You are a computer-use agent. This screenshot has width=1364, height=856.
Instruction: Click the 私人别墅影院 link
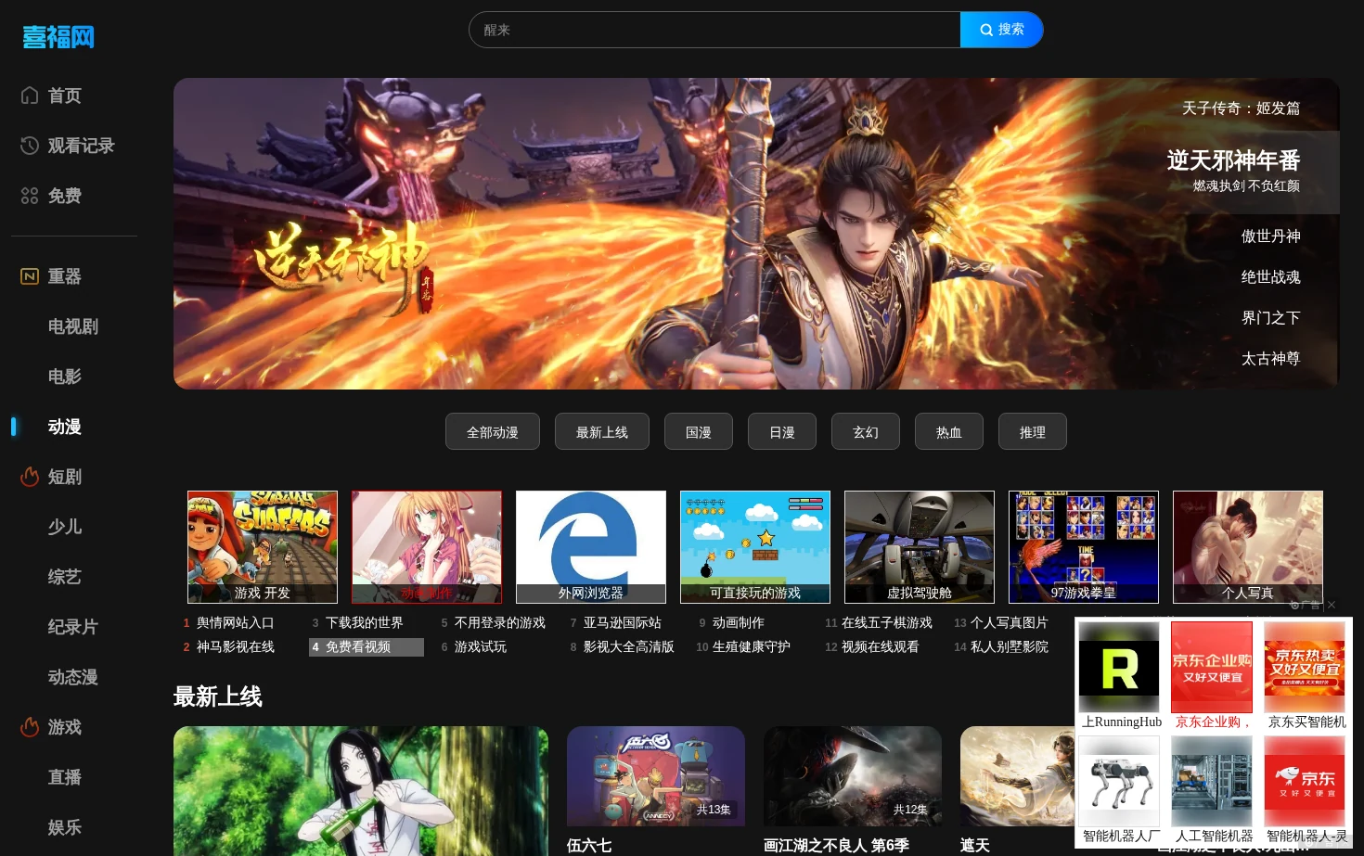pos(1010,647)
